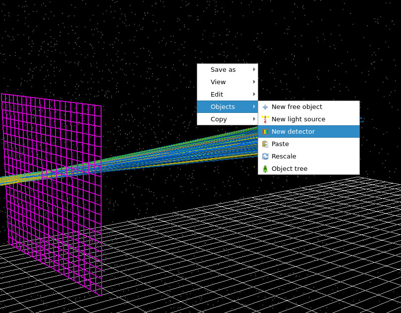
Task: Click the plus icon beside New free object
Action: [265, 106]
